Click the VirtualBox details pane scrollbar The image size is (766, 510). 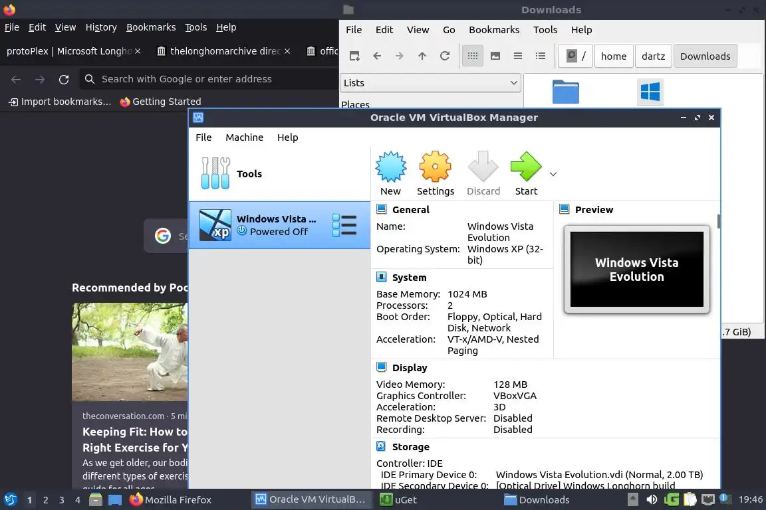pos(719,221)
